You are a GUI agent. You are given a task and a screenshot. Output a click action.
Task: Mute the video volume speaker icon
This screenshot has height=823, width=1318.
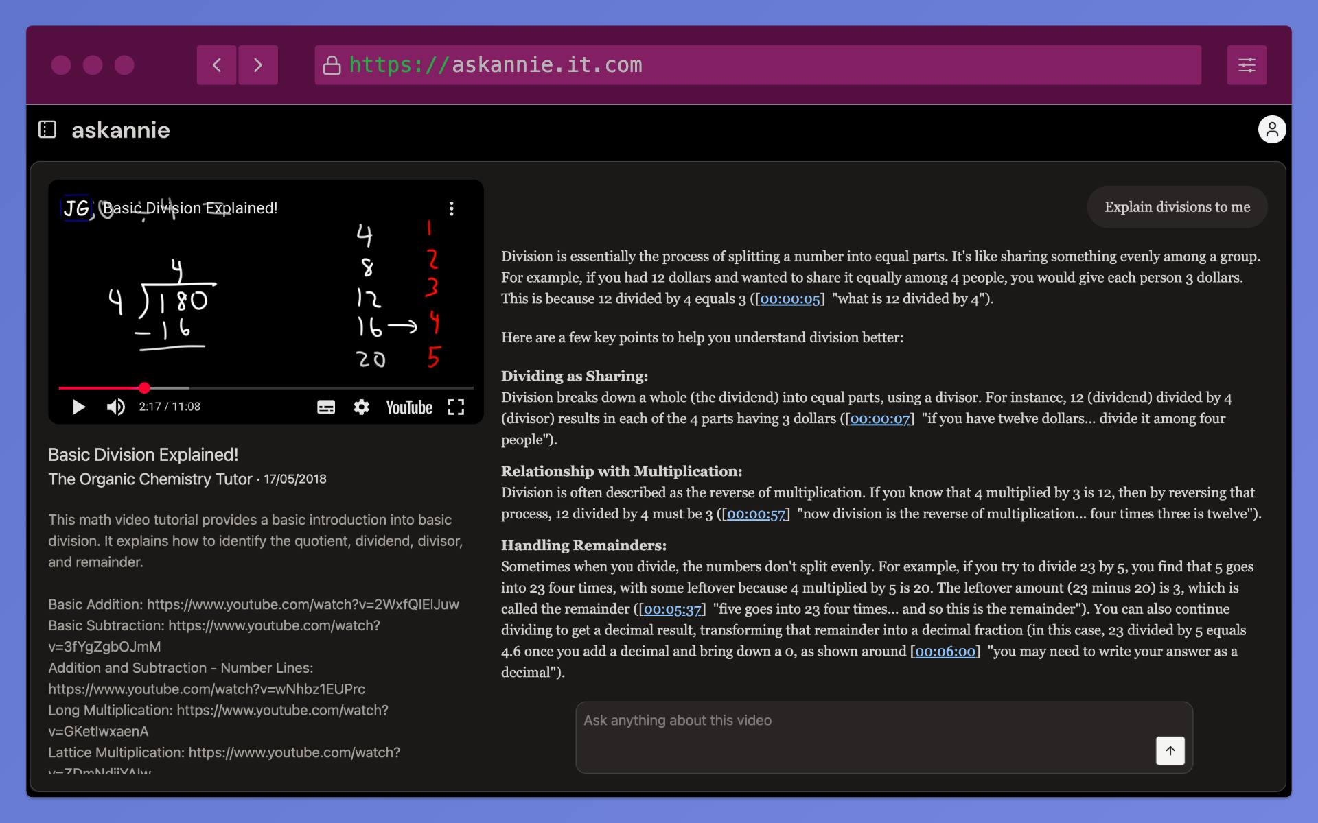[115, 407]
